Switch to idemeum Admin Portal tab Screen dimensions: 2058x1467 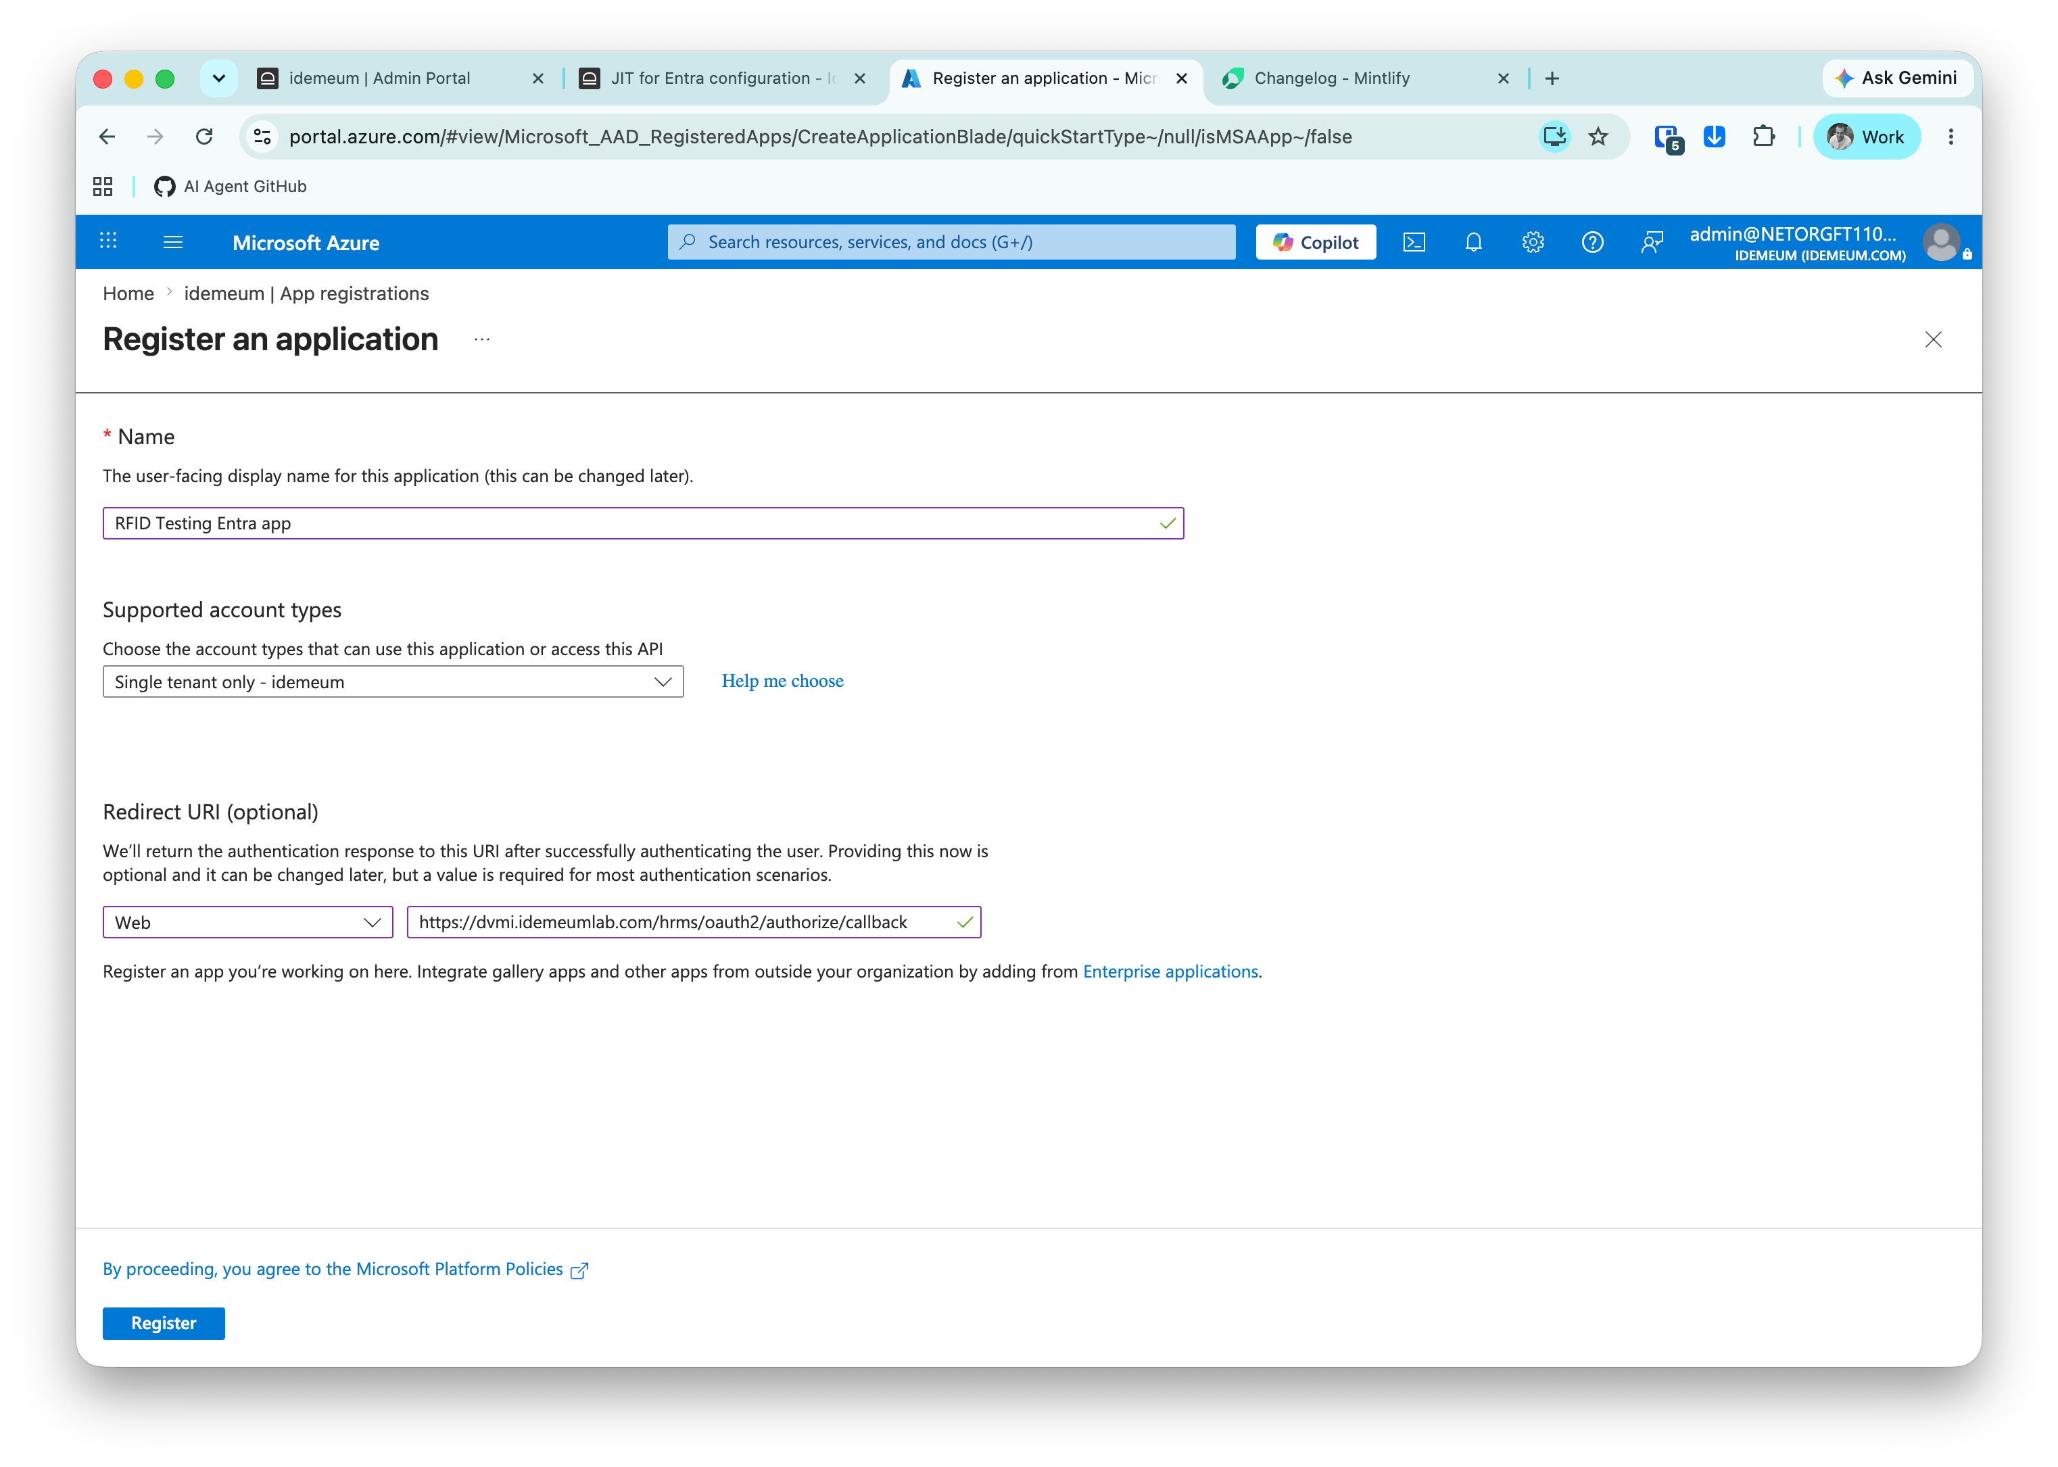click(x=379, y=78)
